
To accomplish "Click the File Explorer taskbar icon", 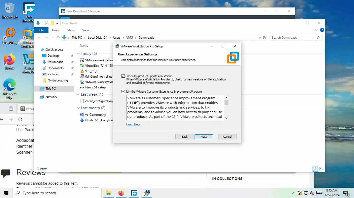I will click(109, 193).
